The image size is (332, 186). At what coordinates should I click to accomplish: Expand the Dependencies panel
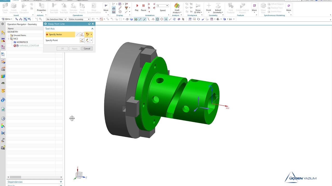[x=61, y=182]
